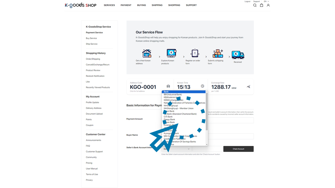Open Announcements in Customer Center
The width and height of the screenshot is (335, 188).
(x=93, y=140)
